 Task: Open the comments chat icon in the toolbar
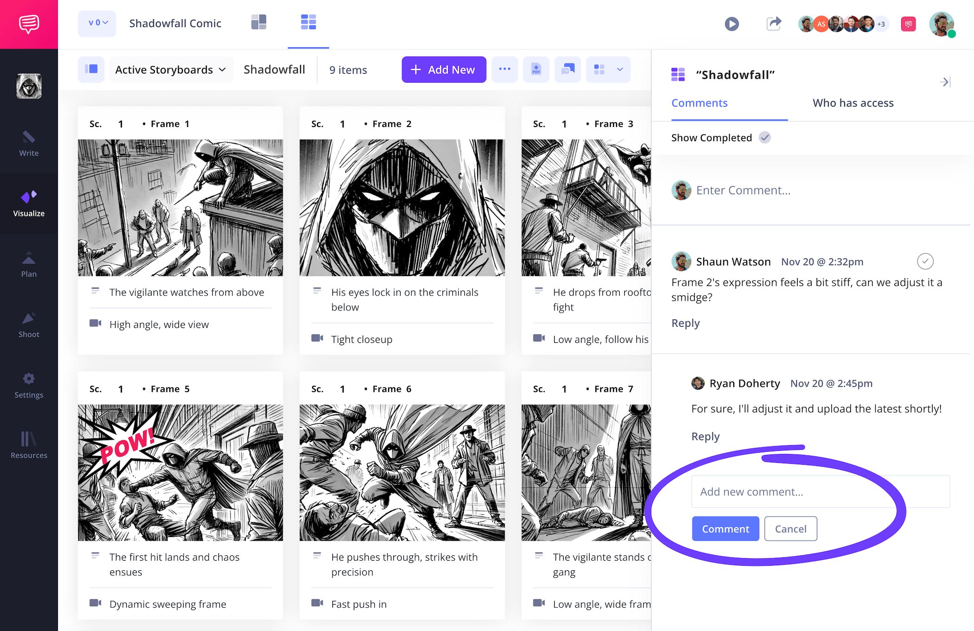point(567,69)
